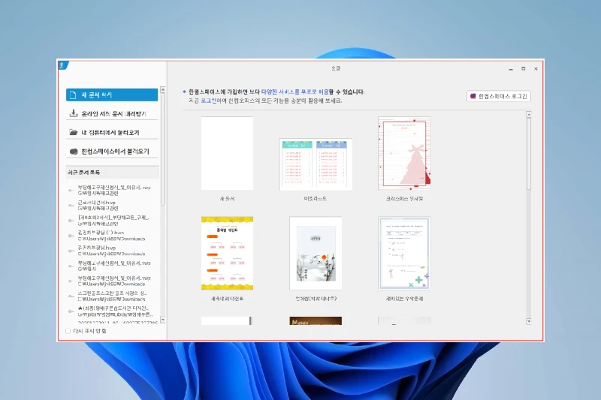Open the partly visible brown Mocha template
Screen dimensions: 601x400
tap(315, 320)
